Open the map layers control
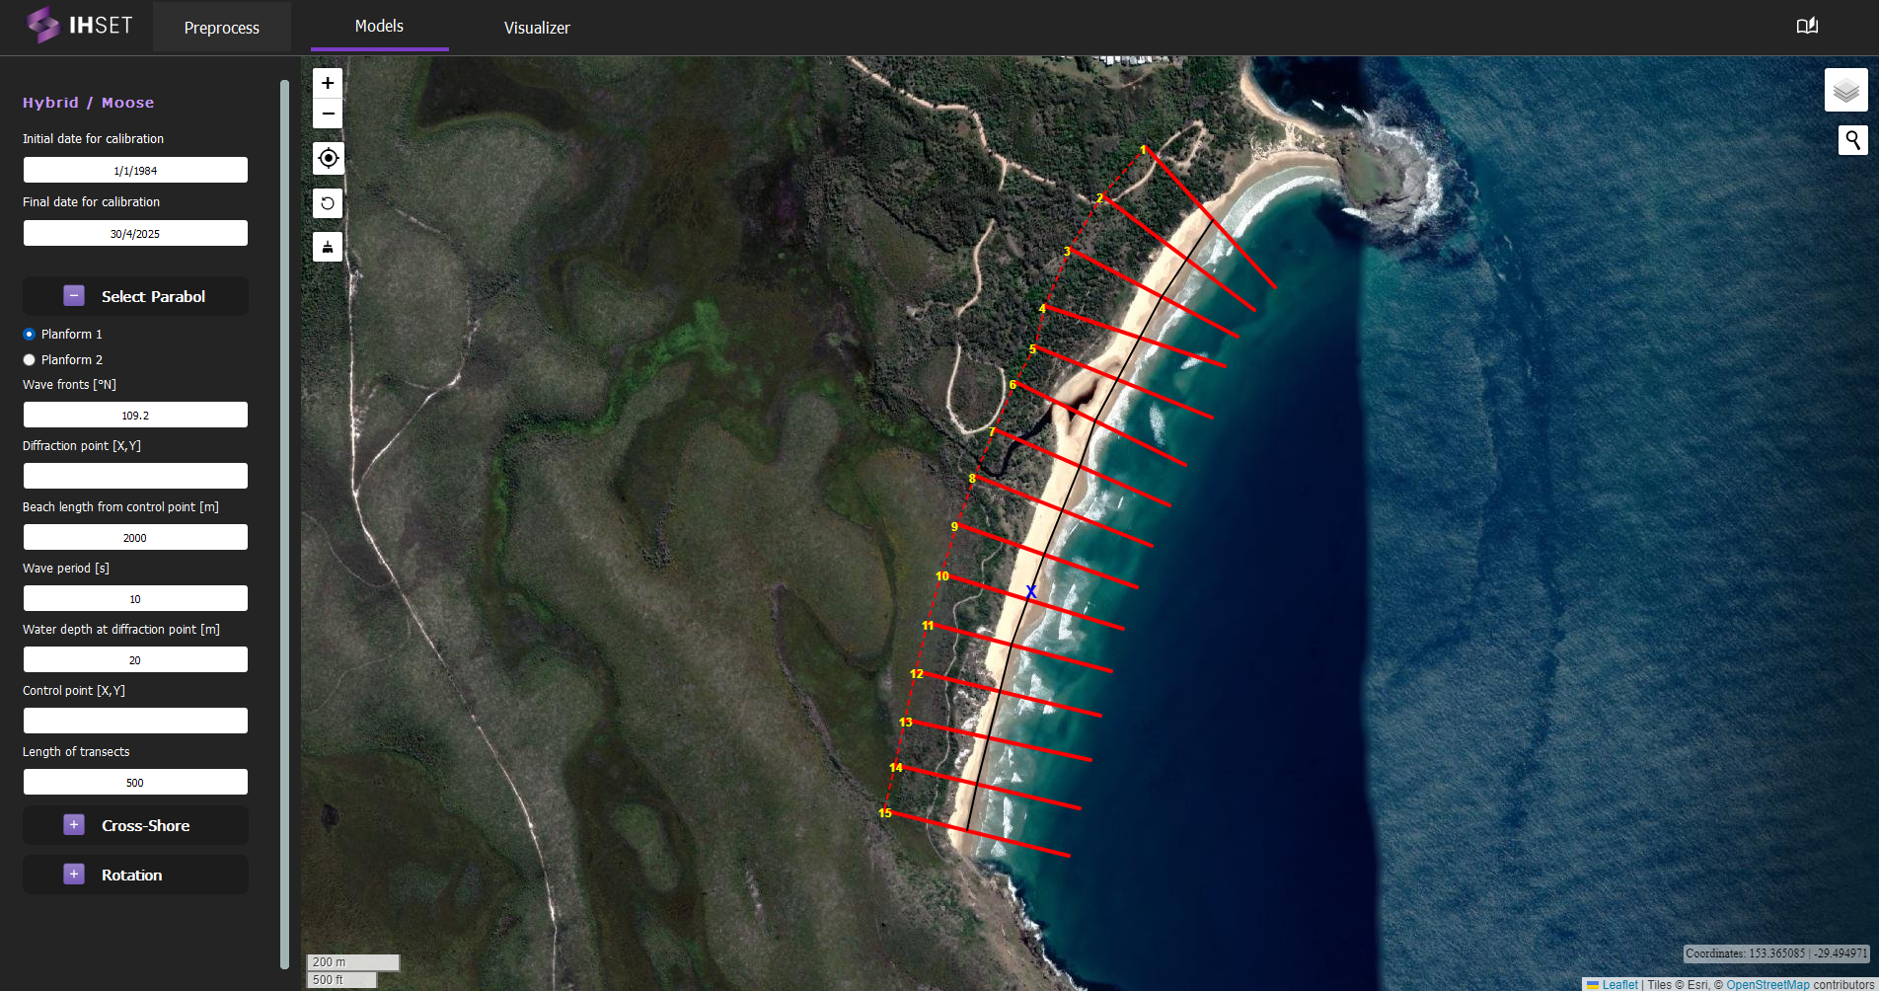Screen dimensions: 1879x991 click(1845, 91)
